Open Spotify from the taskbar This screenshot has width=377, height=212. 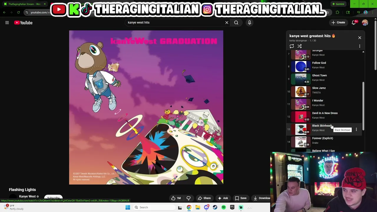tap(224, 207)
